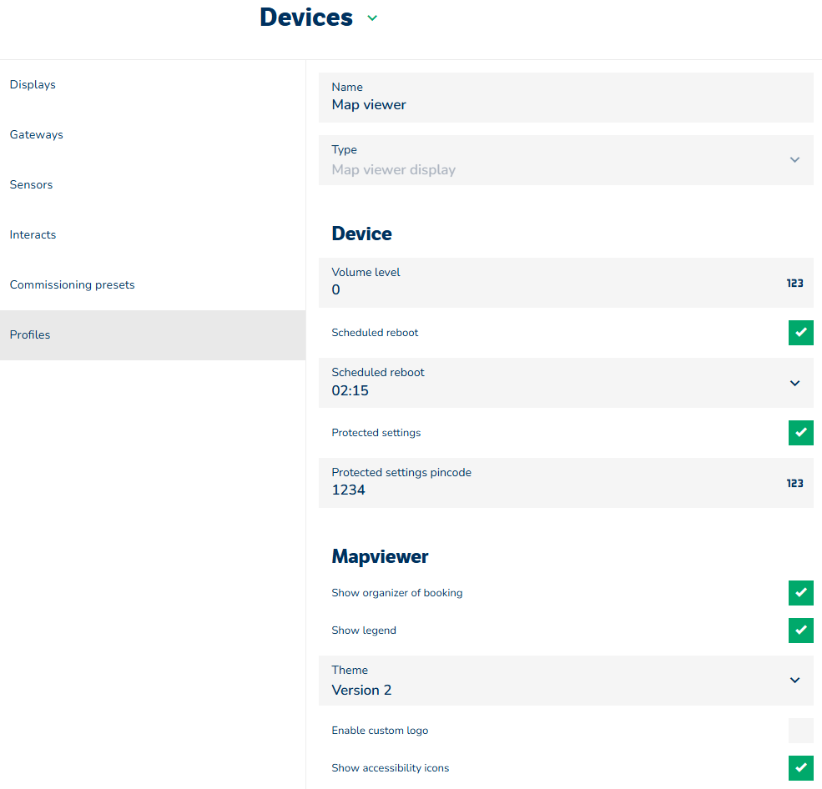
Task: Expand the Theme dropdown
Action: [794, 681]
